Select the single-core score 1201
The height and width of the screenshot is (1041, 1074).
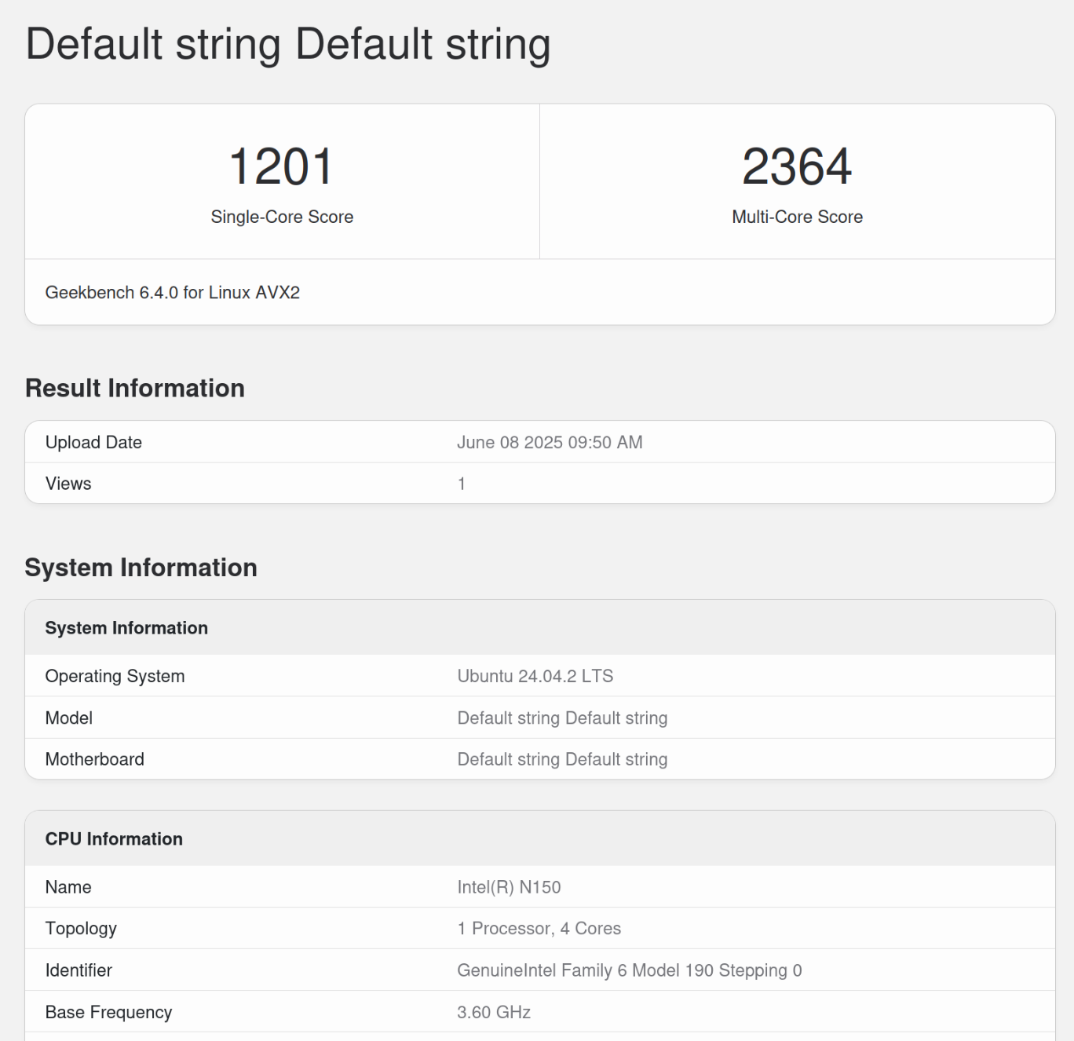(282, 166)
